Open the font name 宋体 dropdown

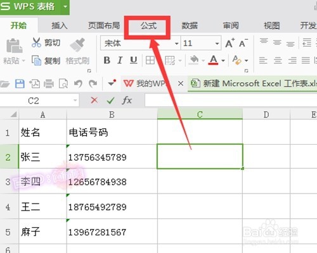tap(176, 44)
